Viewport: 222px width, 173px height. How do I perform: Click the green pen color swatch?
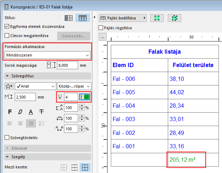pos(85,97)
